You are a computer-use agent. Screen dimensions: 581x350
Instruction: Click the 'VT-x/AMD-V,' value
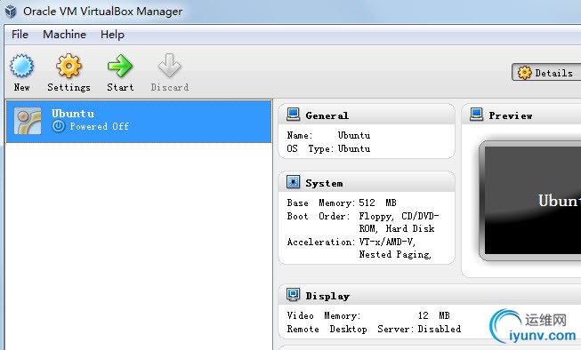(387, 242)
